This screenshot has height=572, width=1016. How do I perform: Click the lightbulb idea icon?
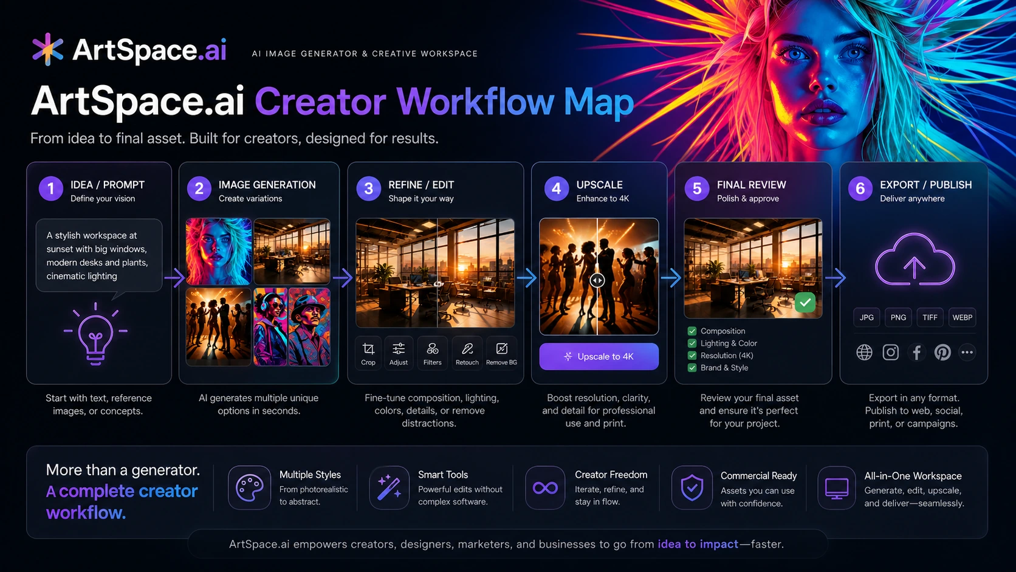pos(95,333)
